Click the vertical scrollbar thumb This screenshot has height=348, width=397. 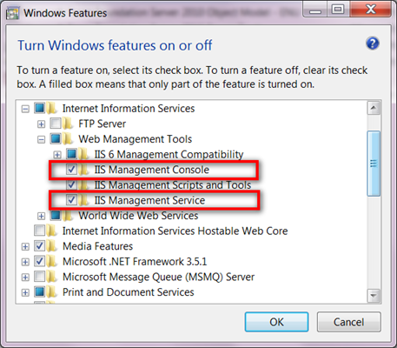(x=374, y=164)
